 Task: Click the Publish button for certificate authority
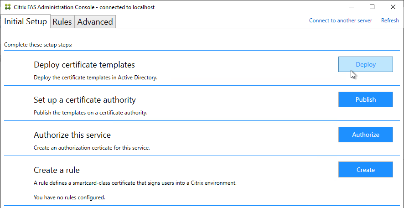coord(365,99)
